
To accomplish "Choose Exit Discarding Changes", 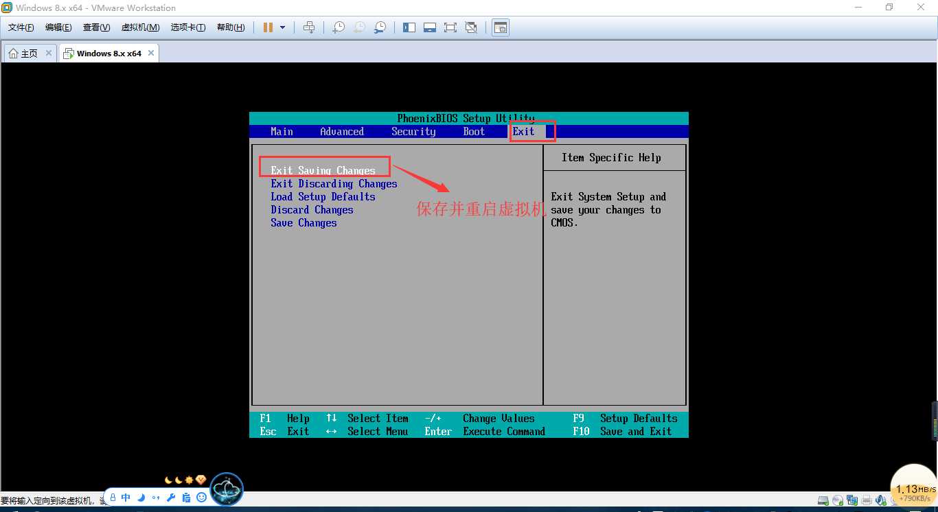I will click(x=334, y=183).
